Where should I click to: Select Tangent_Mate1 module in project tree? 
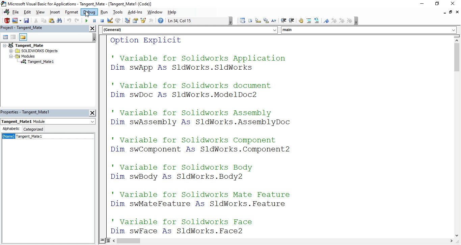(x=40, y=62)
